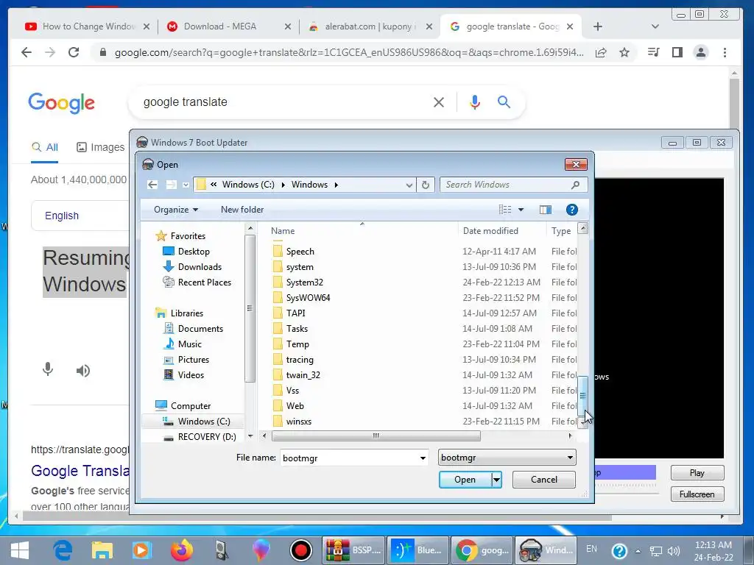754x565 pixels.
Task: Open the bootmgr file type combo box
Action: click(x=507, y=458)
